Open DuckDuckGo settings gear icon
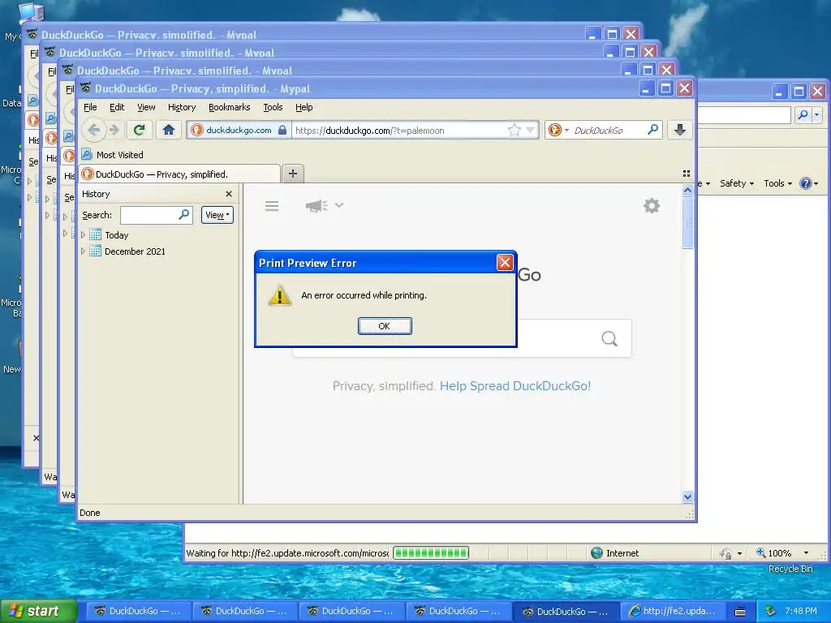 tap(652, 205)
